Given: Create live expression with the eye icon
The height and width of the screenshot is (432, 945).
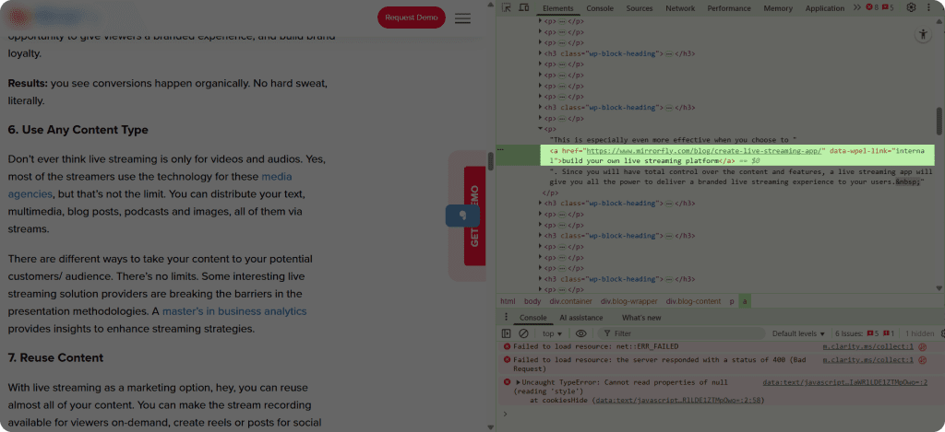Looking at the screenshot, I should [580, 333].
